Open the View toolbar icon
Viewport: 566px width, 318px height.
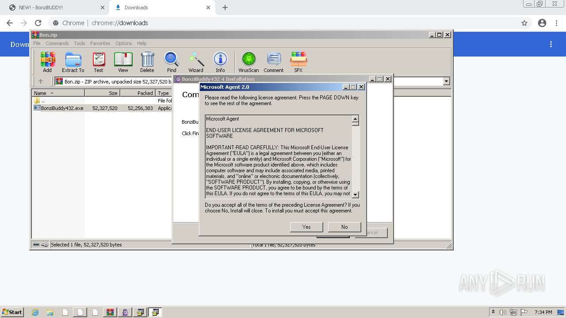[123, 62]
